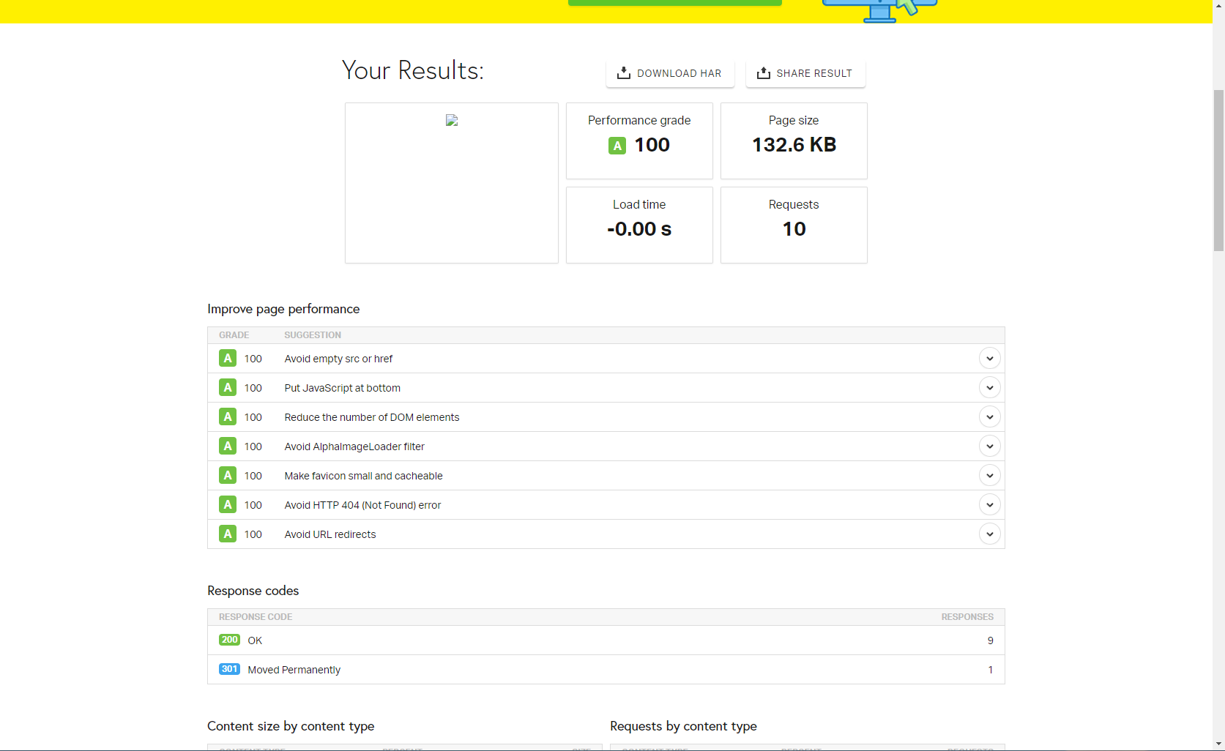Click the A grade icon for Avoid URL redirects
Screen dimensions: 1225x751
click(x=228, y=534)
